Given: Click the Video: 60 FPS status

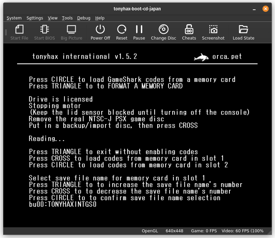Looking at the screenshot, I should click(x=242, y=231).
